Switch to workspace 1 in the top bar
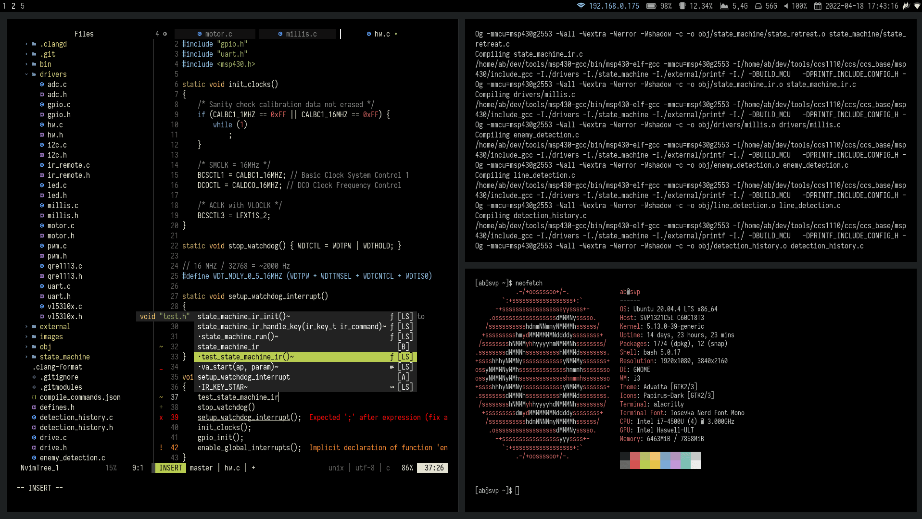 coord(4,6)
